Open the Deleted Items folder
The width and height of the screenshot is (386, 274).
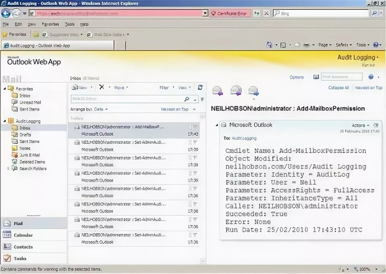(32, 162)
